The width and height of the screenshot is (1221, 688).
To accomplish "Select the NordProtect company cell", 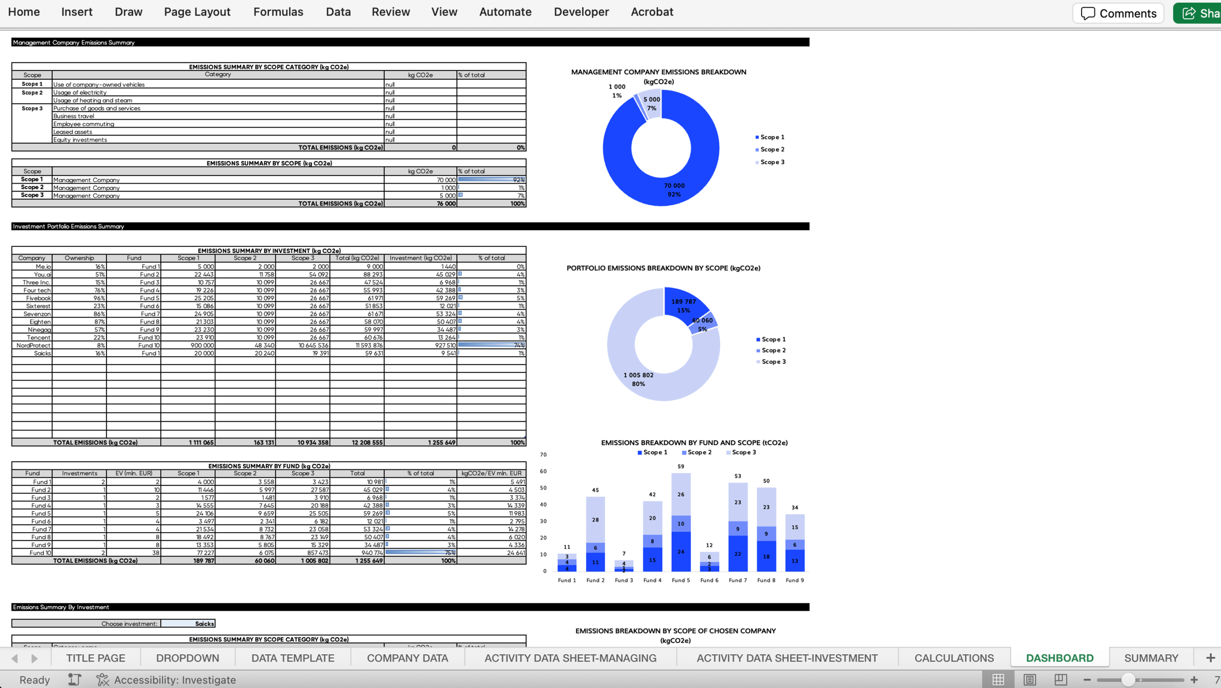I will click(x=32, y=345).
